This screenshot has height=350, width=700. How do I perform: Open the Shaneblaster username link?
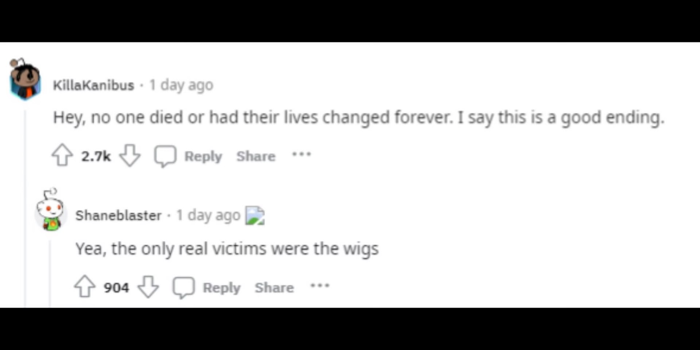pos(118,215)
